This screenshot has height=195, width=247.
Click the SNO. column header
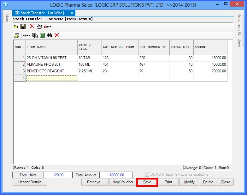(20, 47)
